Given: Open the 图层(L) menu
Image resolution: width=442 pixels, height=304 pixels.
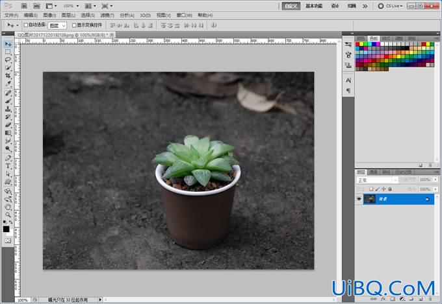Looking at the screenshot, I should point(68,15).
